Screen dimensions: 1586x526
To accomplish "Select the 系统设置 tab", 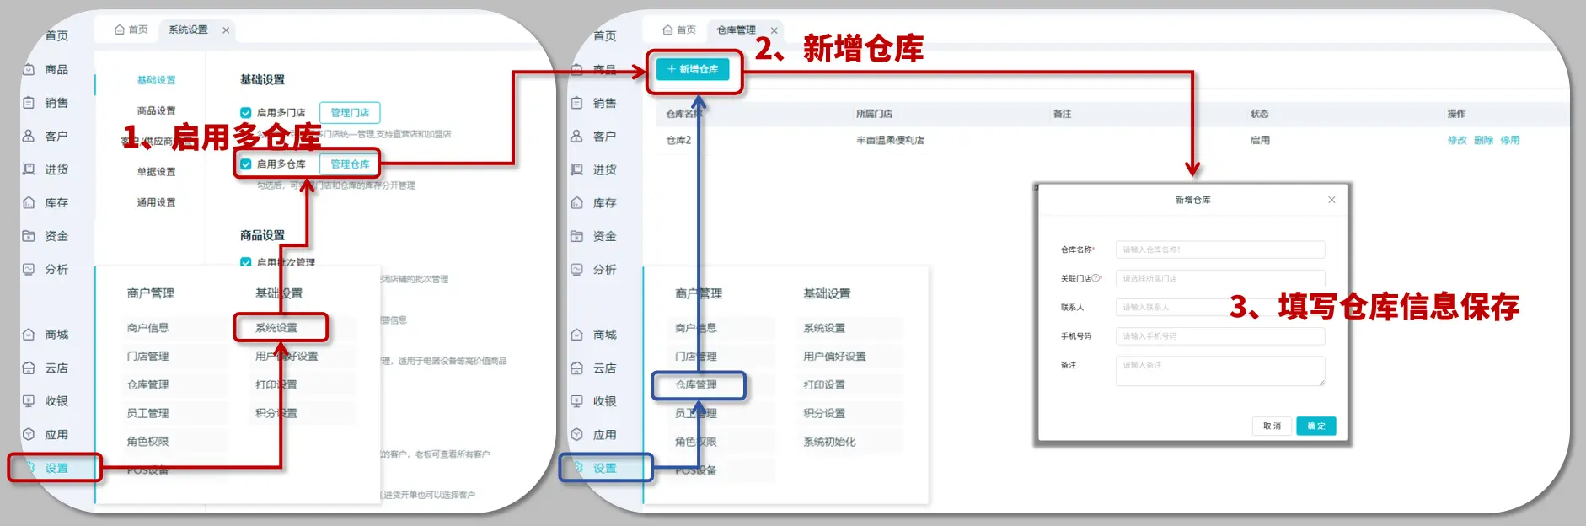I will point(188,30).
